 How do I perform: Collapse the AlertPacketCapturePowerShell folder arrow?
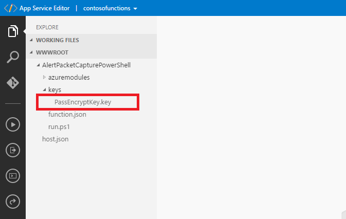point(38,65)
